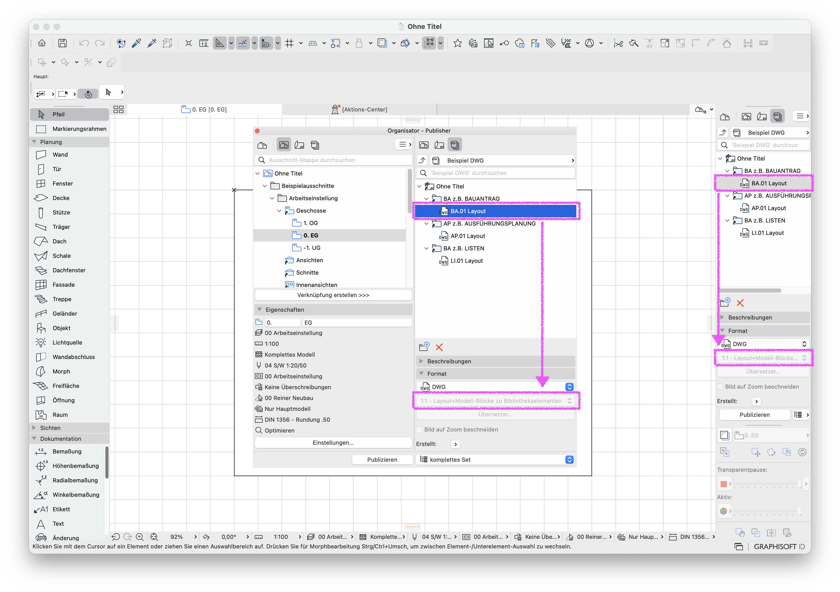The width and height of the screenshot is (840, 592).
Task: Open Erstellt arrow button in Organisator
Action: (455, 444)
